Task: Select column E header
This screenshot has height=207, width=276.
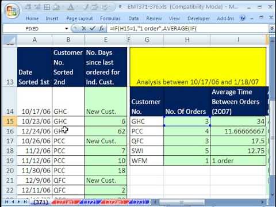Action: 106,40
